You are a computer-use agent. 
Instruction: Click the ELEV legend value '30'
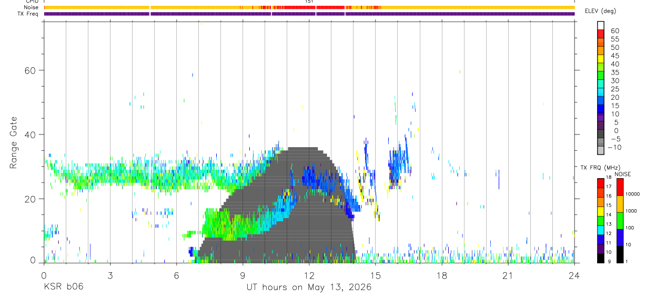click(x=614, y=81)
